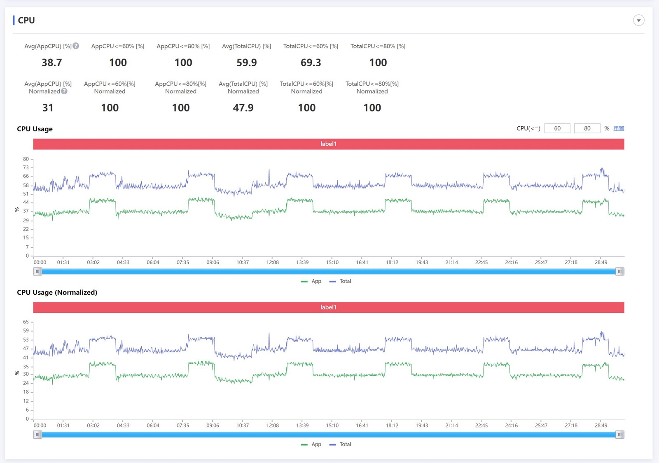The image size is (659, 463).
Task: Click the blue zoom range bar under CPU Usage
Action: click(328, 272)
